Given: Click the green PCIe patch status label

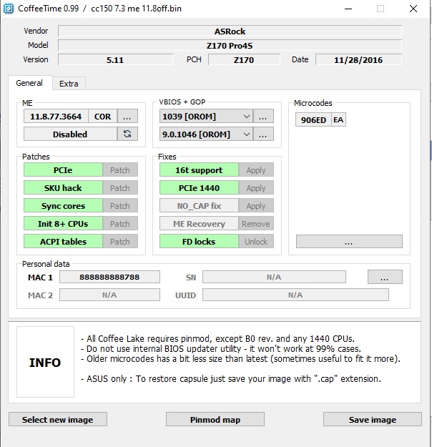Looking at the screenshot, I should 63,170.
